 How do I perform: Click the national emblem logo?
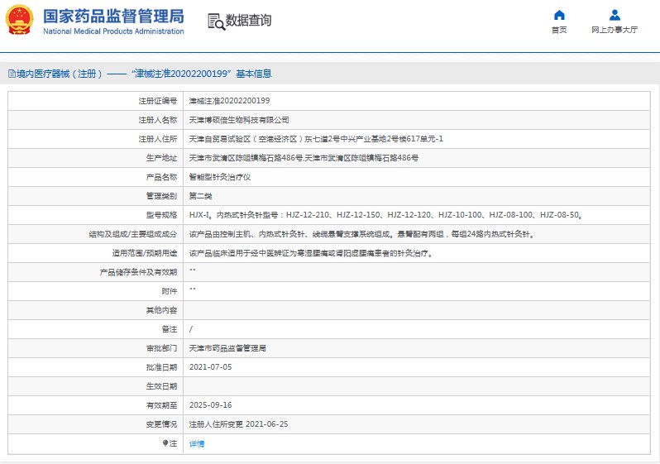pyautogui.click(x=19, y=20)
